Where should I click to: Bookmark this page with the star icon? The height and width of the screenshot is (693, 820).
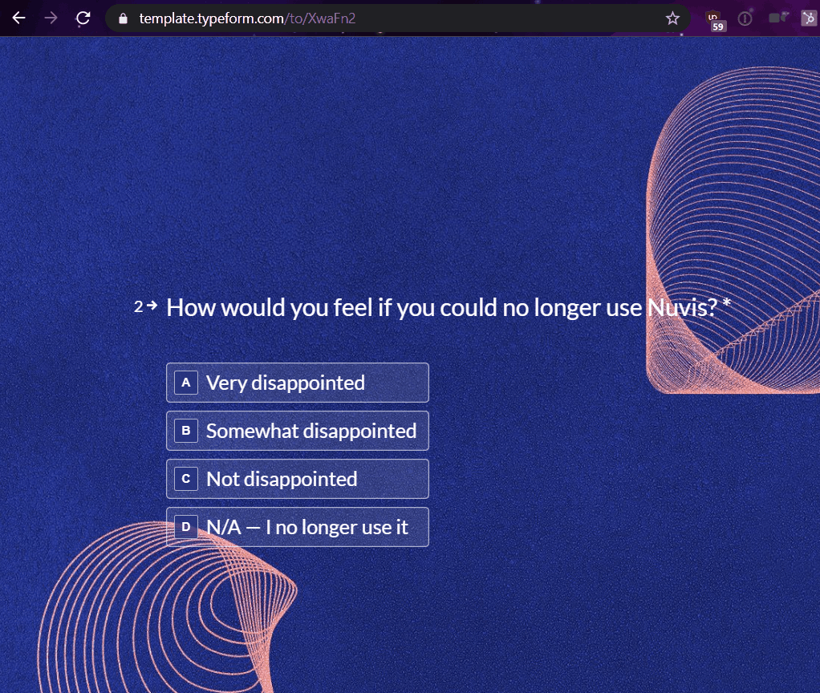(x=672, y=18)
